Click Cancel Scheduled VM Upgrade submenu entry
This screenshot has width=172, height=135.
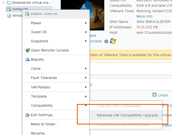[x=126, y=124]
